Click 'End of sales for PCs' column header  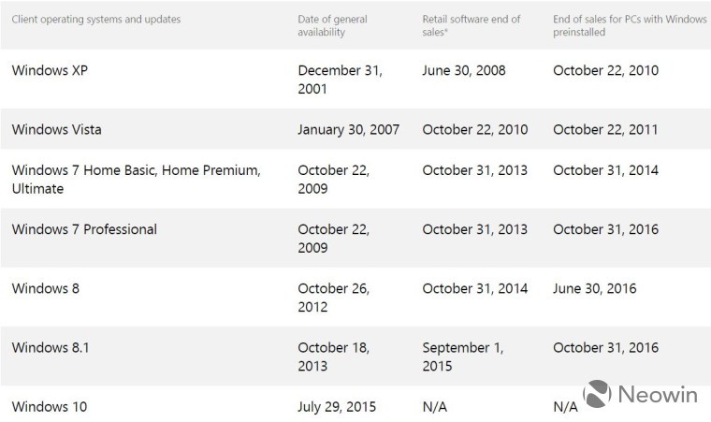[x=630, y=25]
